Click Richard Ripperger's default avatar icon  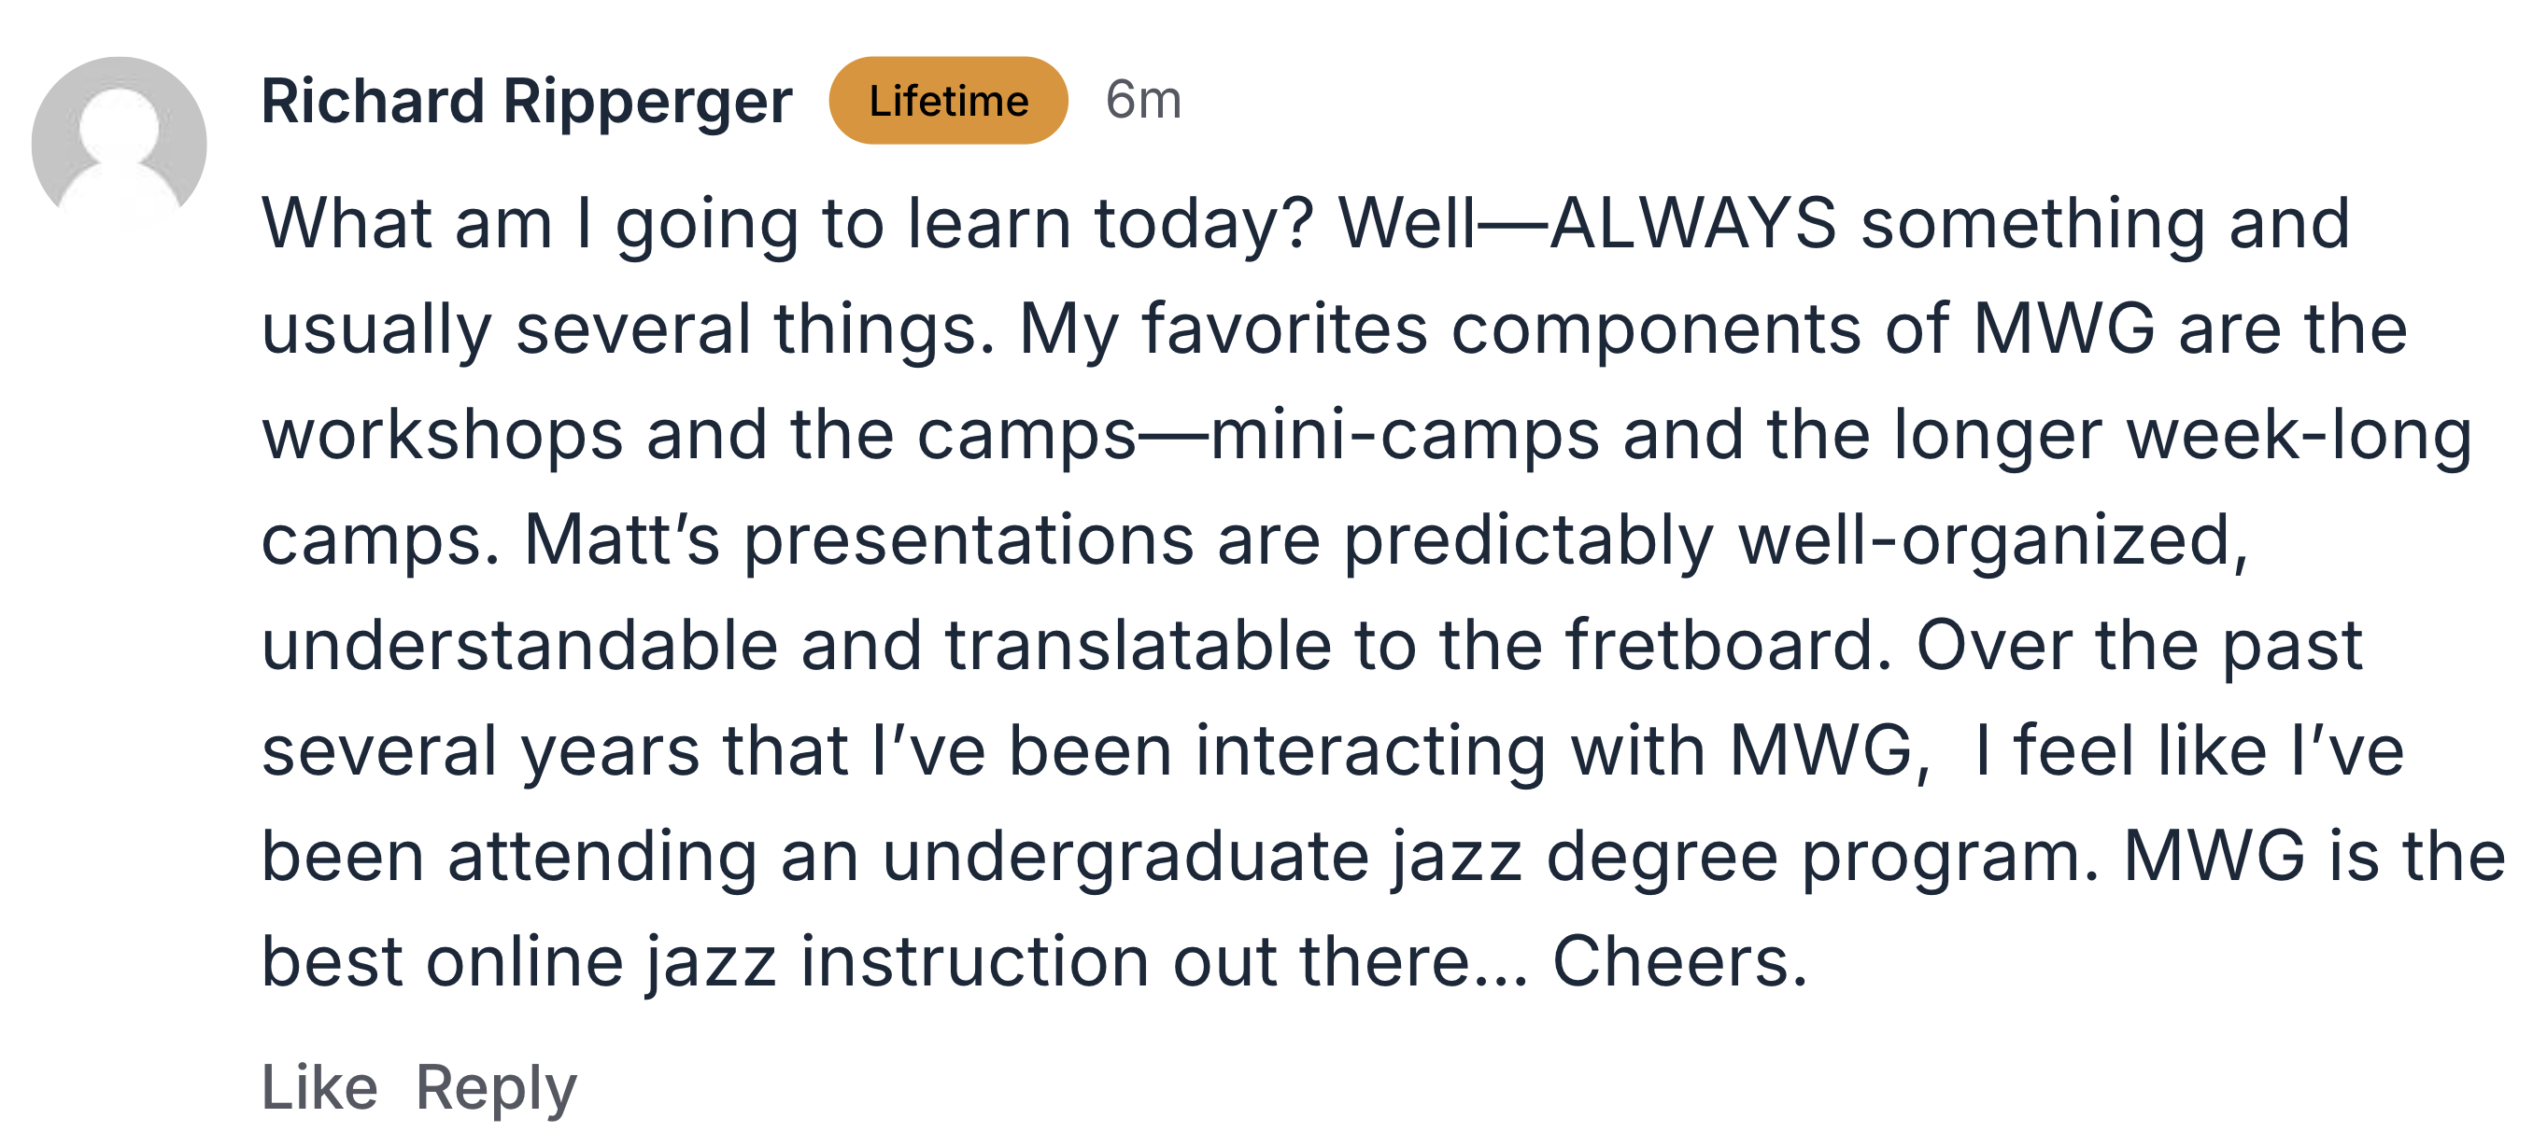tap(119, 145)
